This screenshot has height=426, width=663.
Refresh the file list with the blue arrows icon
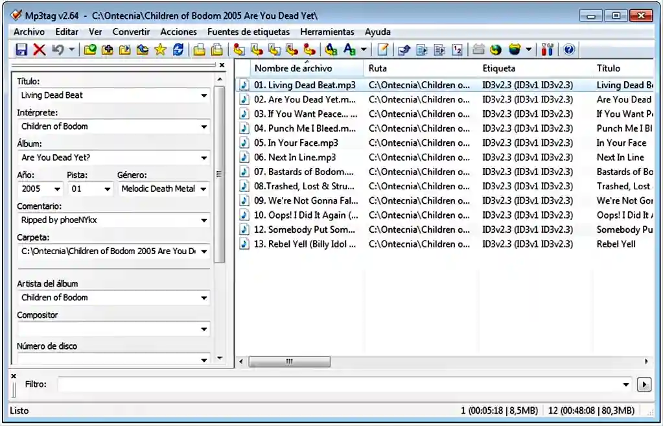(x=178, y=49)
